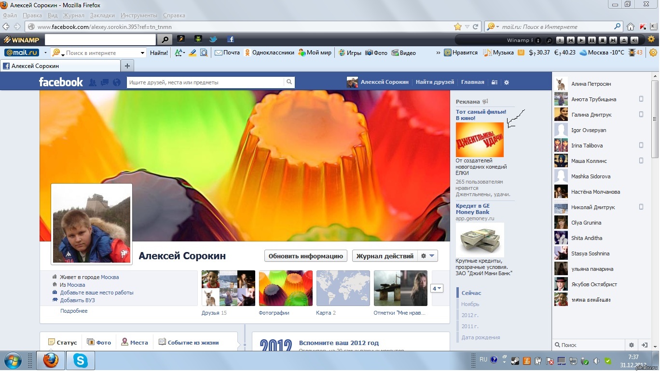Skip to next track in Winamp toolbar
The width and height of the screenshot is (660, 373).
(613, 40)
